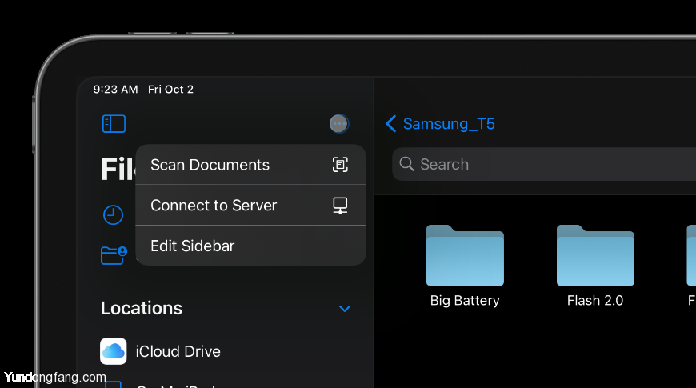
Task: Click the Samsung_T5 back label
Action: [x=449, y=124]
